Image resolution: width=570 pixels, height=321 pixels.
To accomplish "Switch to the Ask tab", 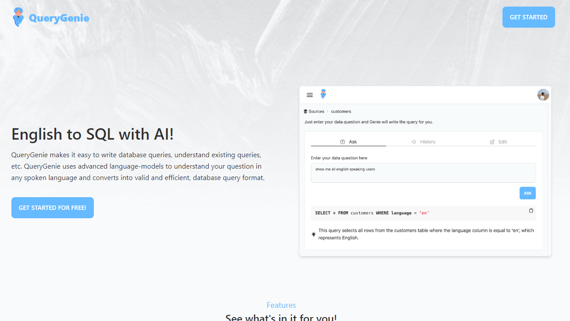I will click(353, 142).
